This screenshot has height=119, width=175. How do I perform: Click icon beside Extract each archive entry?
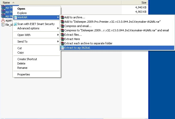pos(62,43)
